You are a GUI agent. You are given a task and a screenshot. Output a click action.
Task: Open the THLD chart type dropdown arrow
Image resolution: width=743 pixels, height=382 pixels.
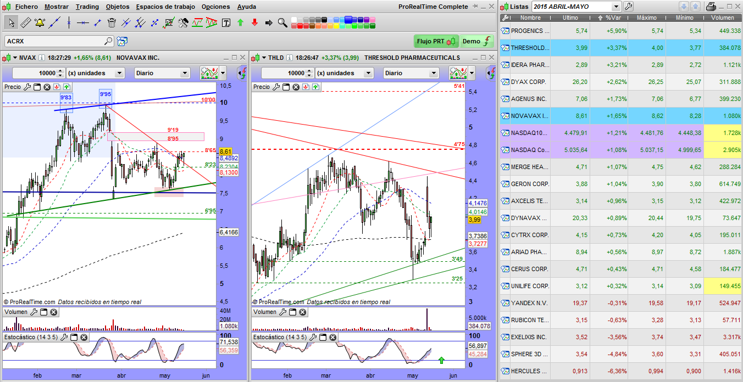click(263, 57)
